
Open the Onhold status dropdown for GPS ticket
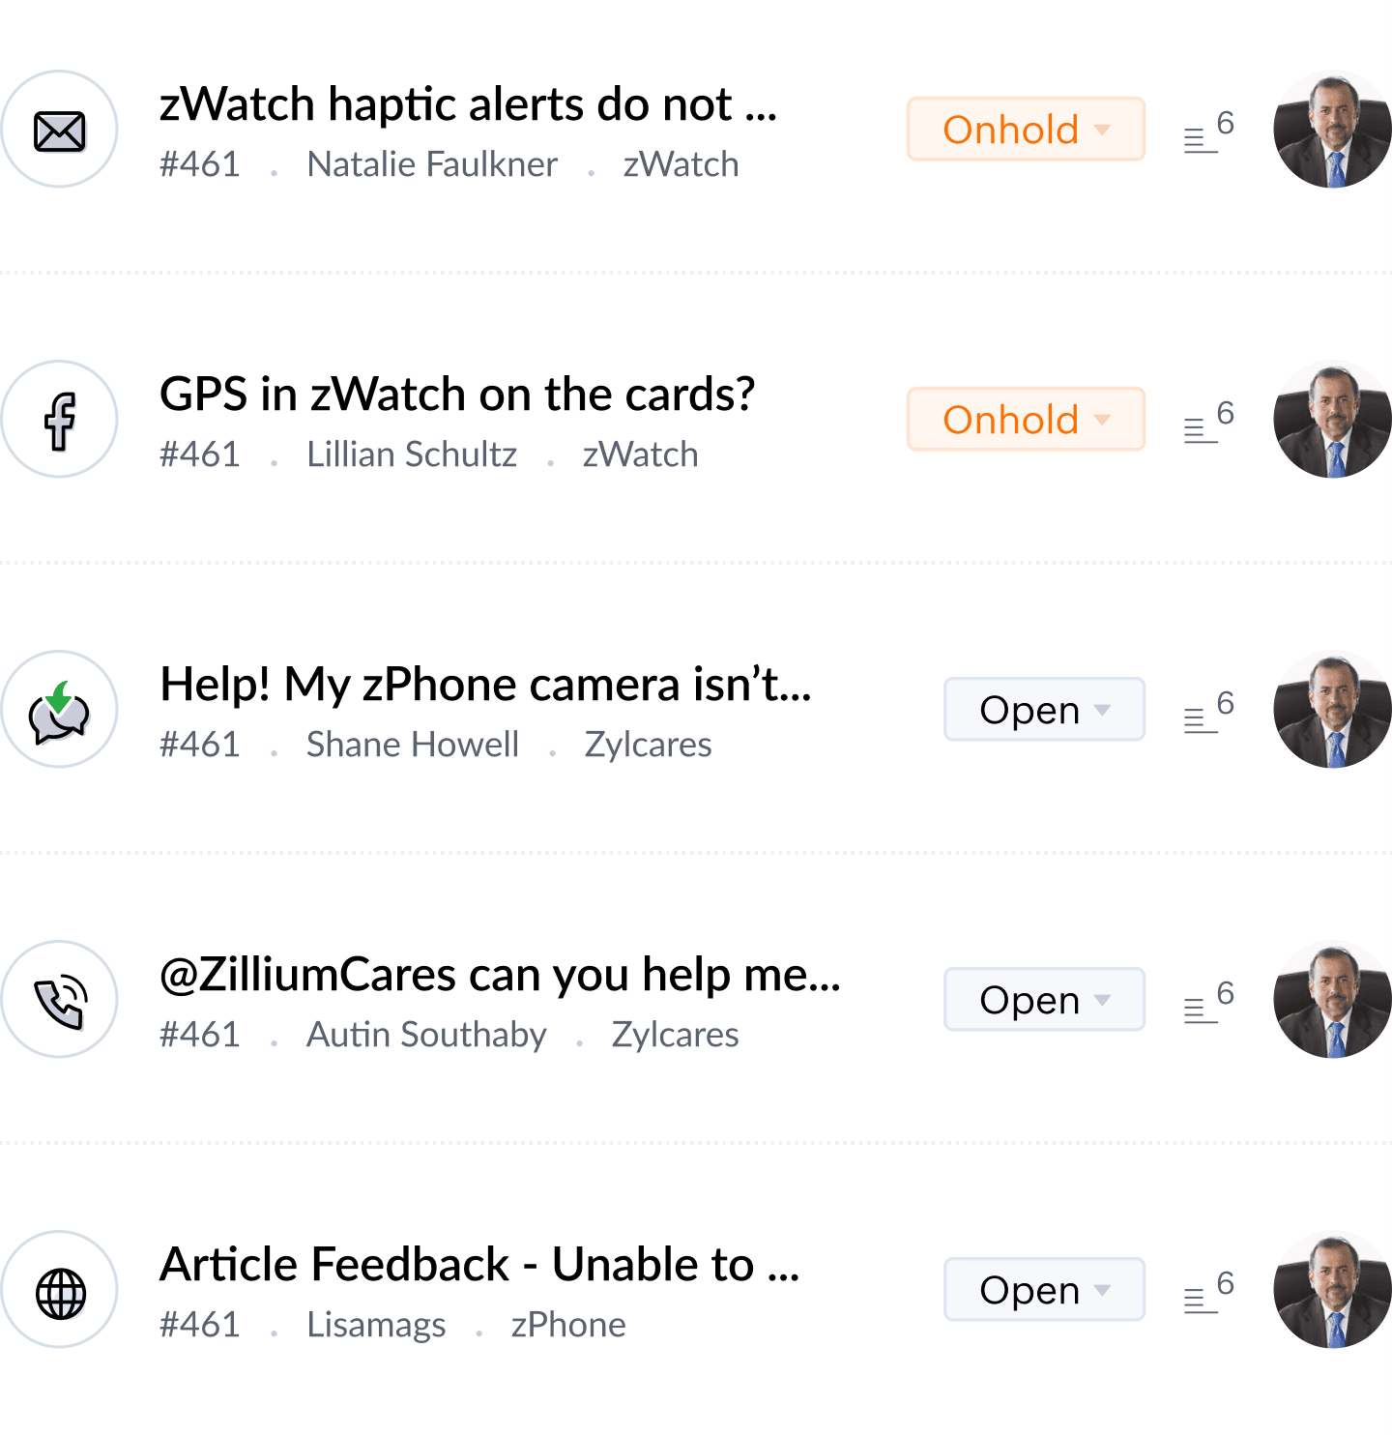pyautogui.click(x=1026, y=420)
